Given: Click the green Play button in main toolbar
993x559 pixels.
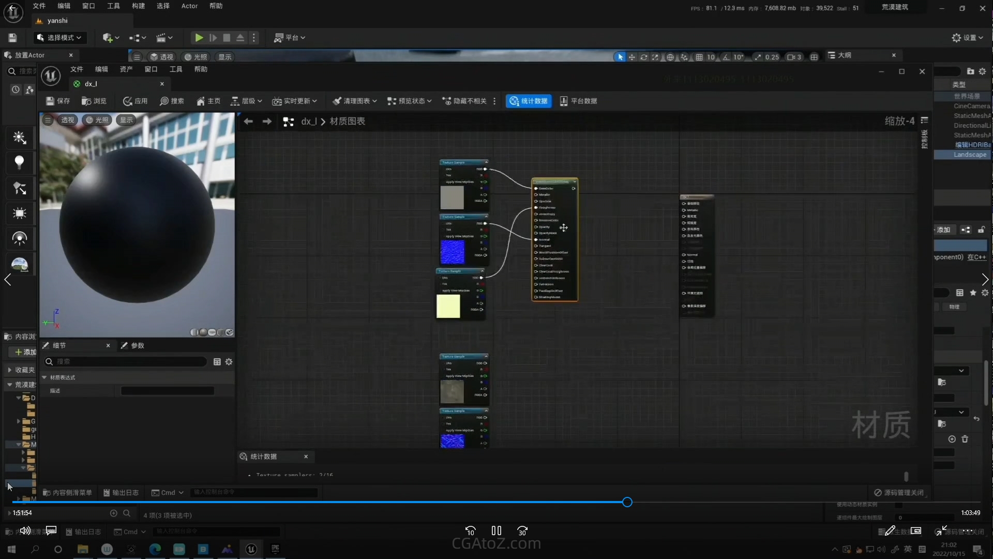Looking at the screenshot, I should point(199,38).
